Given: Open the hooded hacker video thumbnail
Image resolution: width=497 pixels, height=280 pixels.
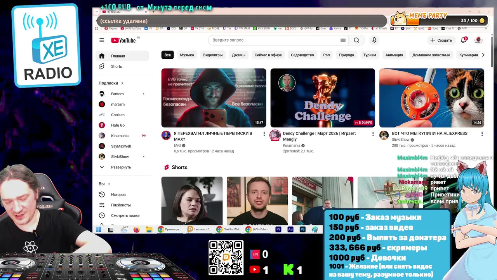Looking at the screenshot, I should 214,98.
